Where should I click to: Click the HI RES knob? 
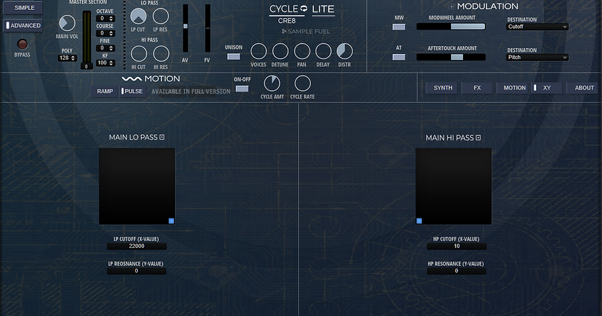click(x=161, y=54)
